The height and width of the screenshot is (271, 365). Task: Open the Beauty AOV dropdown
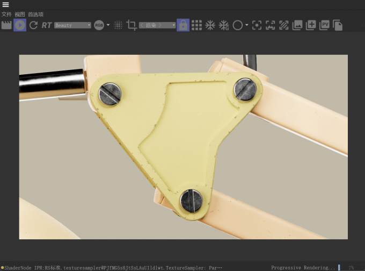click(72, 25)
